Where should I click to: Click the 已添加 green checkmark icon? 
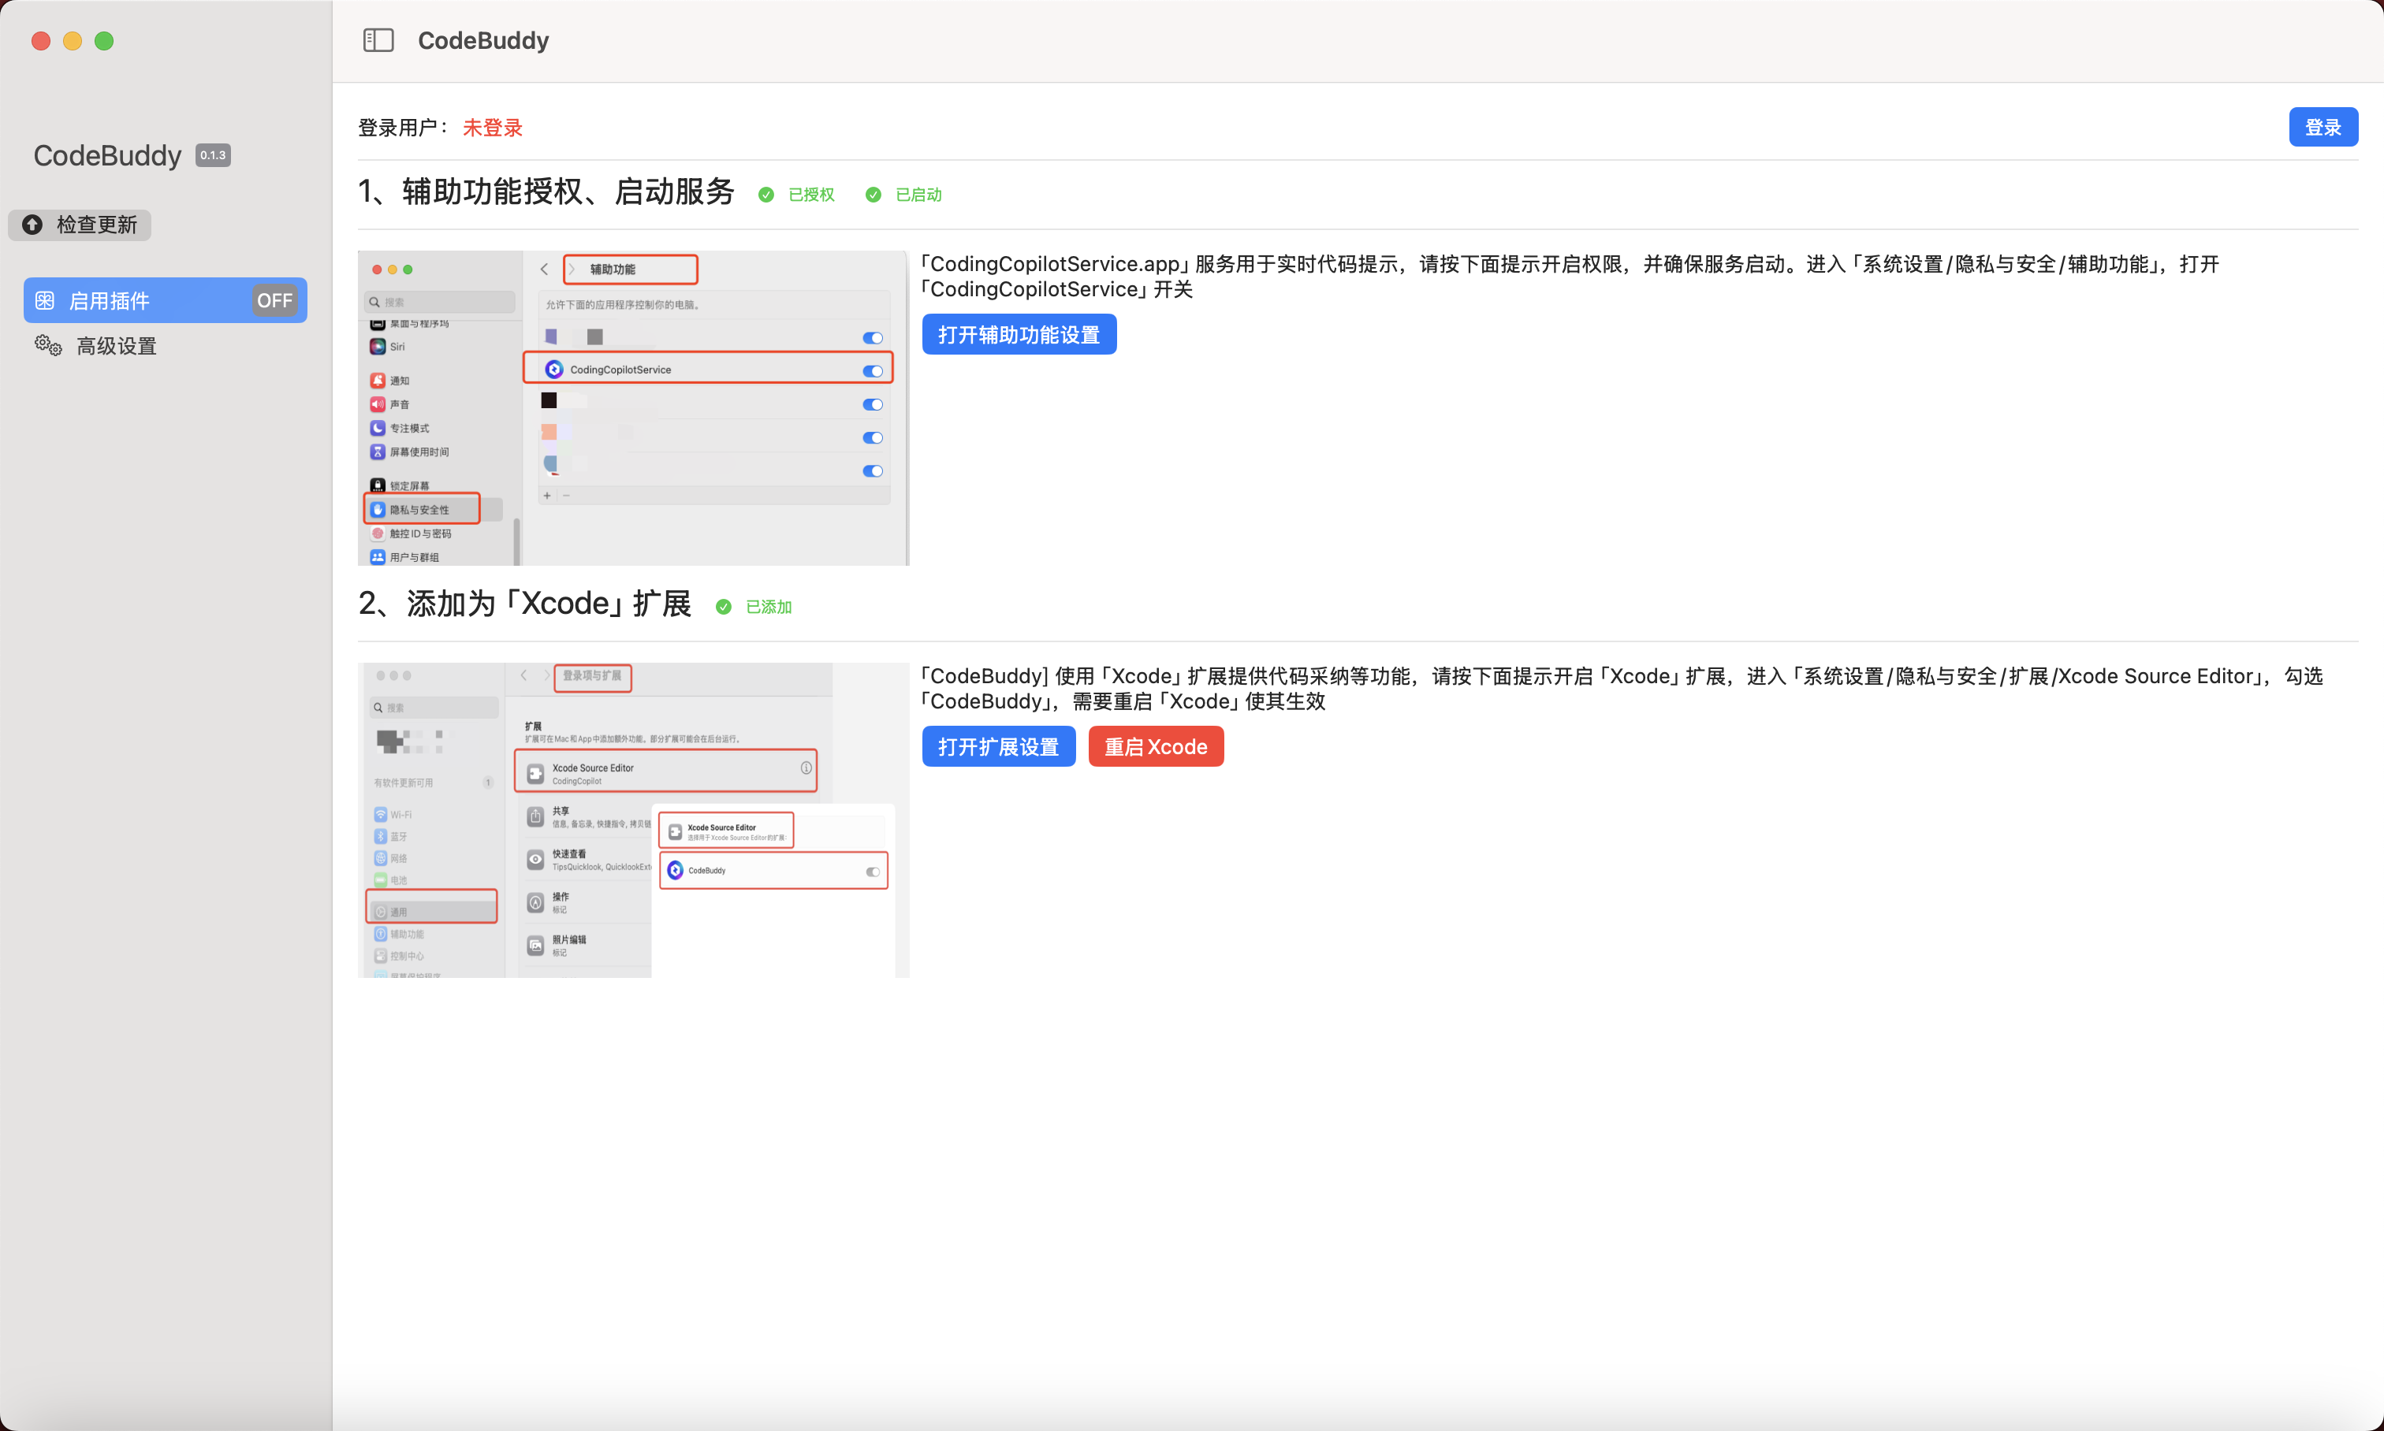coord(724,607)
